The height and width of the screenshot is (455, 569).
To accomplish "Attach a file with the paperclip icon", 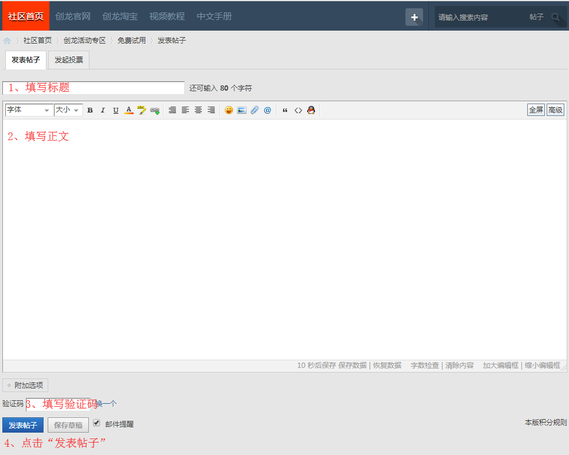I will point(254,110).
